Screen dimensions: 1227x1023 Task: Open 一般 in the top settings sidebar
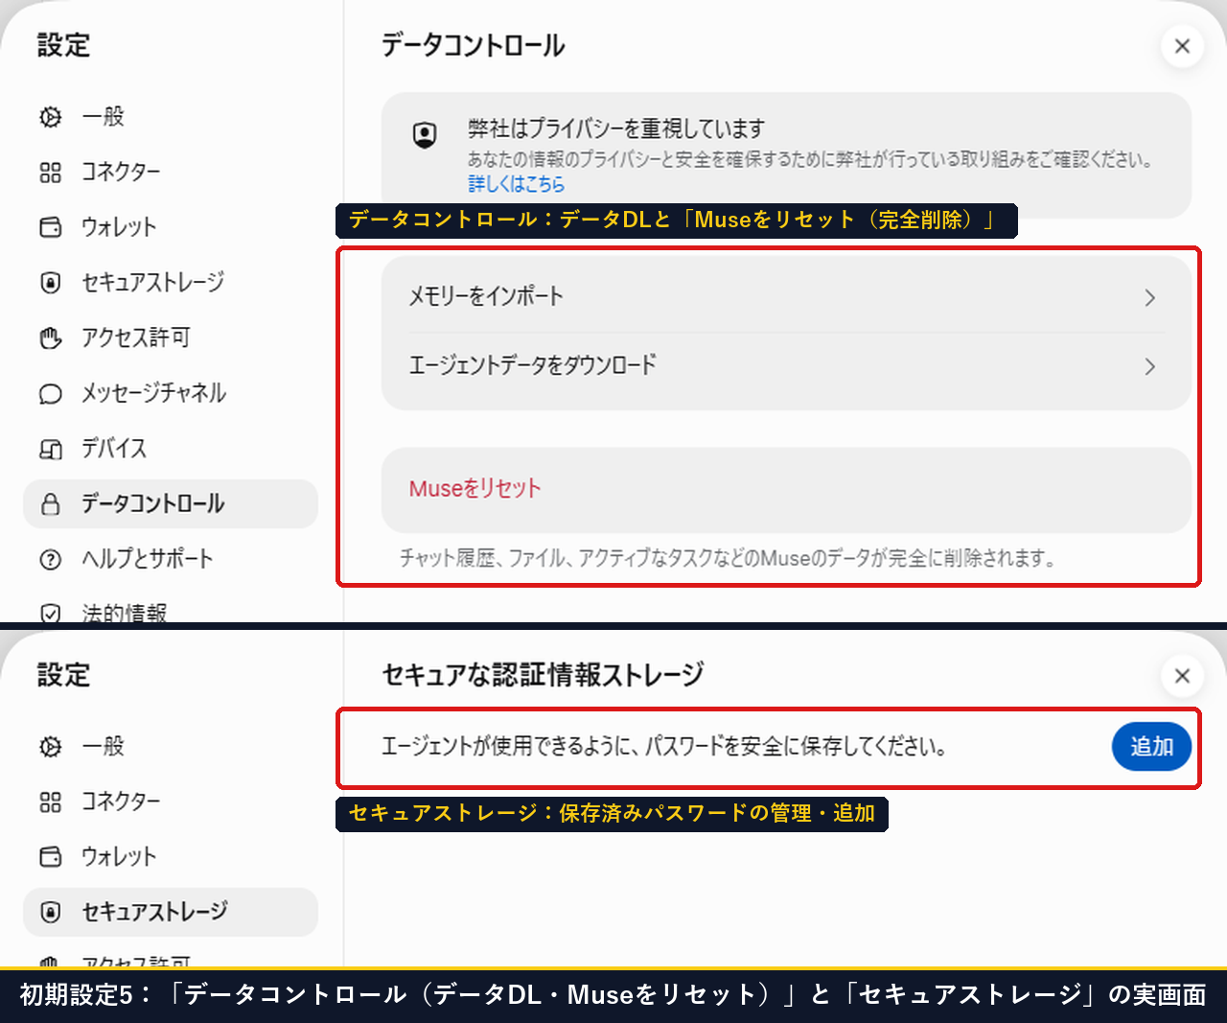click(171, 117)
